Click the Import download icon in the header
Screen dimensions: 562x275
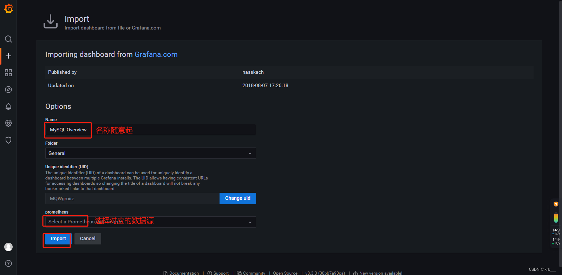click(51, 22)
